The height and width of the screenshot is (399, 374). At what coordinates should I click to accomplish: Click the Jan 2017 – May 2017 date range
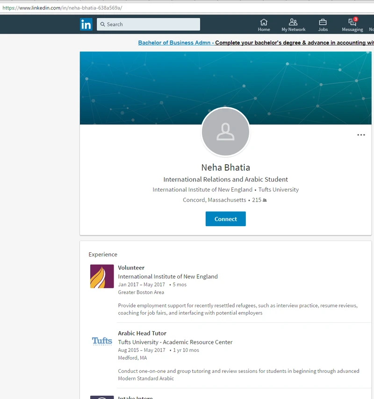coord(141,285)
